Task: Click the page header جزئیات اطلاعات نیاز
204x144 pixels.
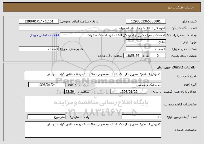Action: pos(180,7)
